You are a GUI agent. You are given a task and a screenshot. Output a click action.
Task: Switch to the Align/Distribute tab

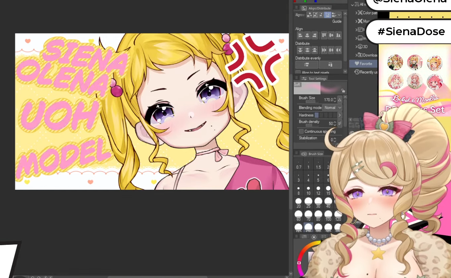tap(316, 8)
